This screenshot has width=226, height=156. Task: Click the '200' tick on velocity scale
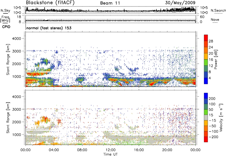point(212,99)
